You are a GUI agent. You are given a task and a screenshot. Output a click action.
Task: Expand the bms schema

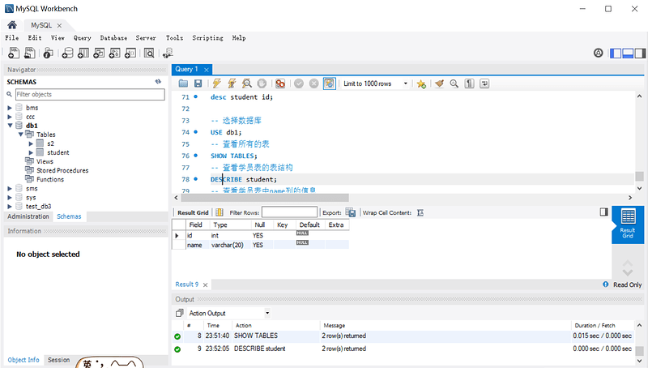tap(10, 108)
